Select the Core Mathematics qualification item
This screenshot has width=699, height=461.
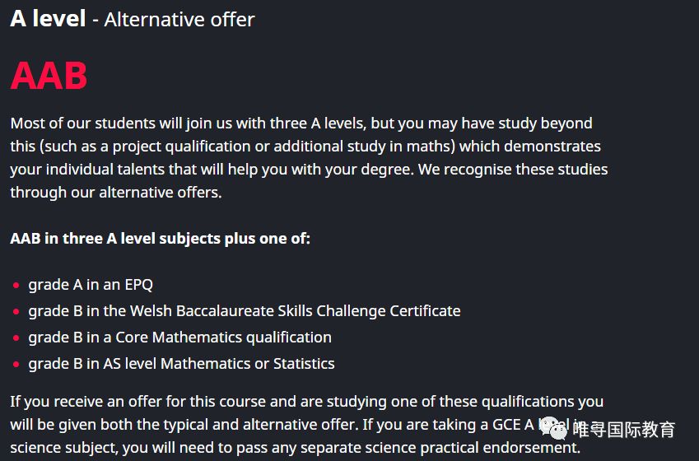[179, 337]
